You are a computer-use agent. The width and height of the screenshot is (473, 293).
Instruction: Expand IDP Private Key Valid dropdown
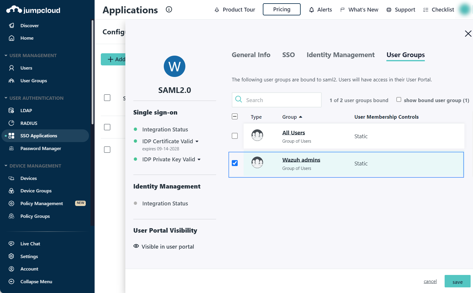point(199,160)
